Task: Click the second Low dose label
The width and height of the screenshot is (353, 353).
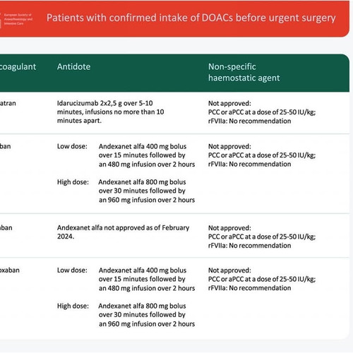Action: (x=72, y=270)
